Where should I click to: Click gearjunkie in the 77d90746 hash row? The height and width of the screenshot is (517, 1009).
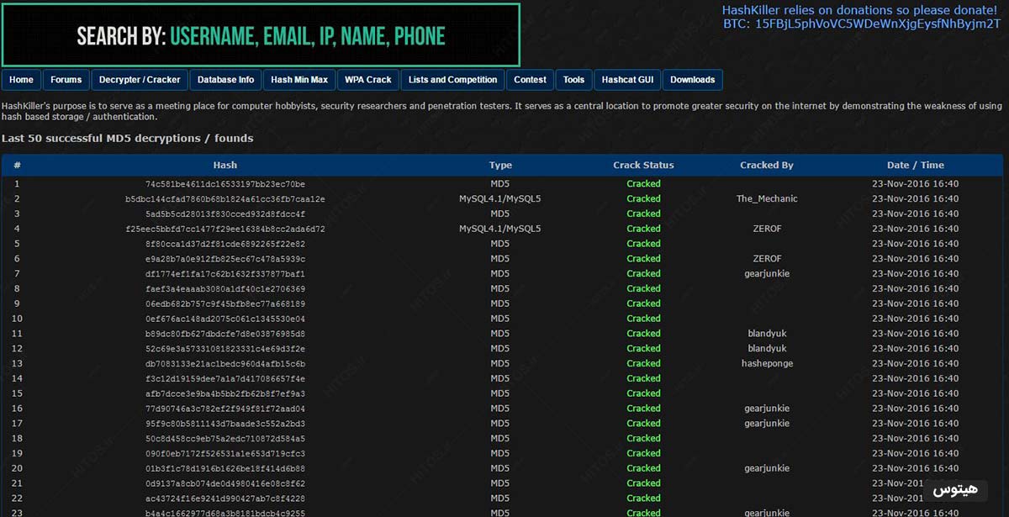(x=767, y=409)
